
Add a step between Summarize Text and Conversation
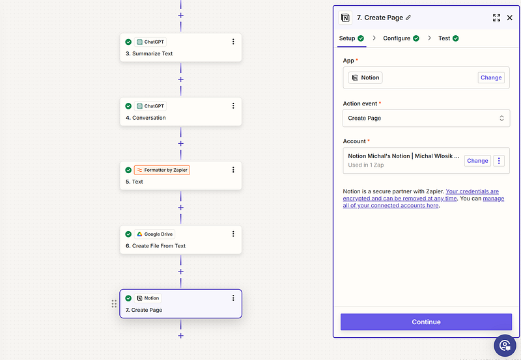click(x=180, y=79)
